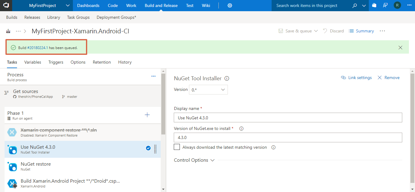Image resolution: width=415 pixels, height=192 pixels.
Task: Click the drag handle on Use NuGet task
Action: (x=155, y=149)
